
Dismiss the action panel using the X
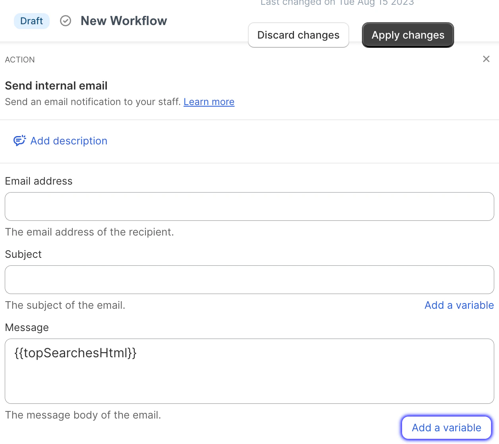[x=486, y=59]
